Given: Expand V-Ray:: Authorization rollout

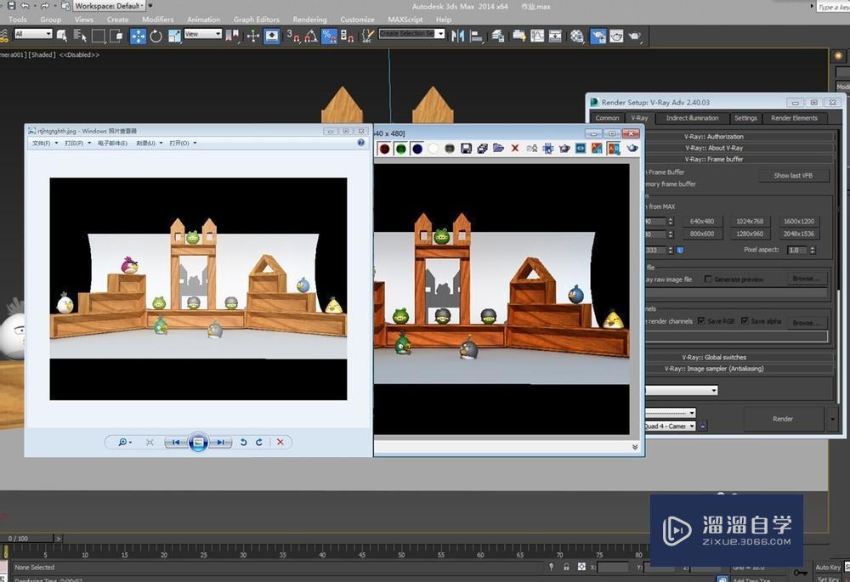Looking at the screenshot, I should tap(714, 137).
